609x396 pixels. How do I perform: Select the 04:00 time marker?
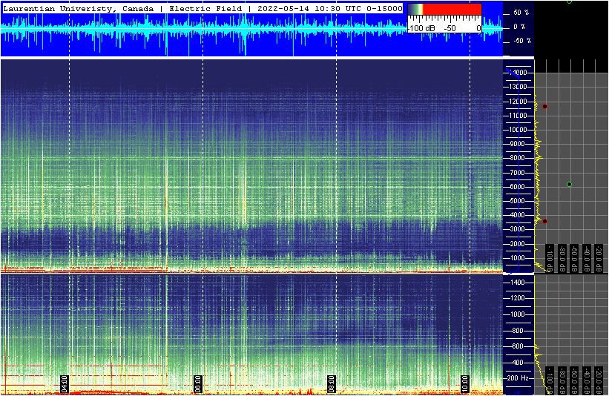point(65,385)
